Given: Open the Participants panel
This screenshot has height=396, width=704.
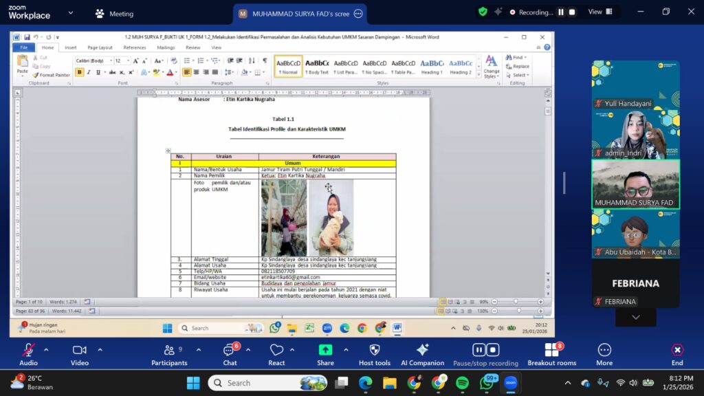Looking at the screenshot, I should (x=169, y=351).
